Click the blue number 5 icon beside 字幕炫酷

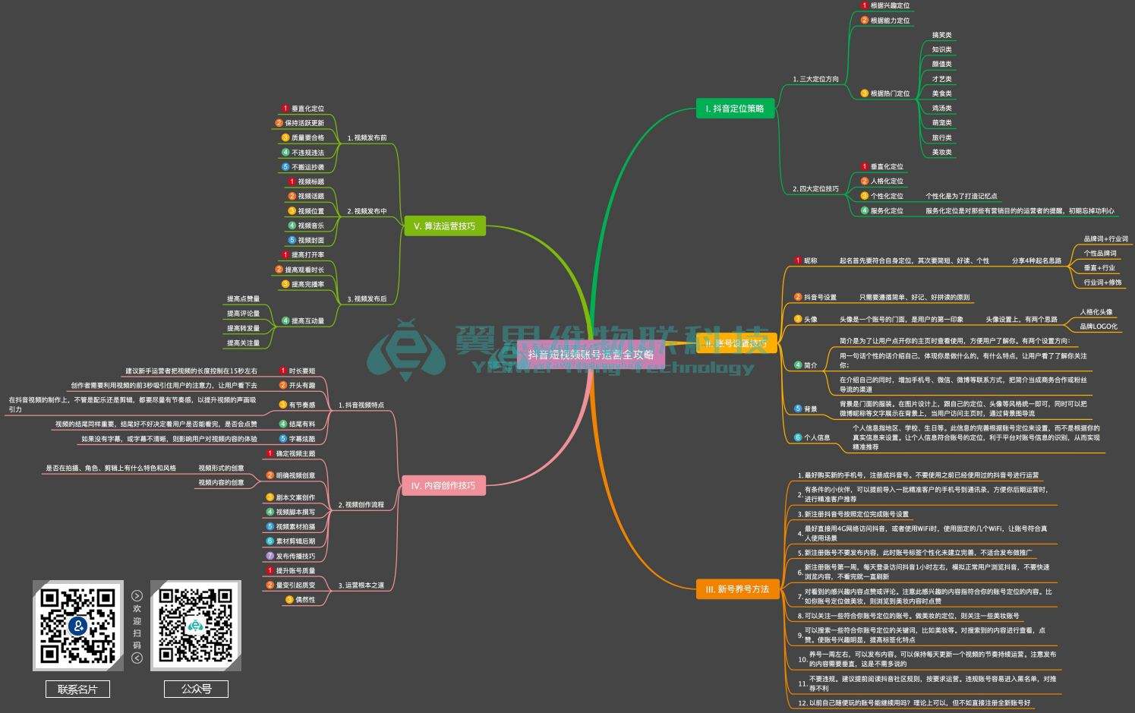(x=283, y=439)
